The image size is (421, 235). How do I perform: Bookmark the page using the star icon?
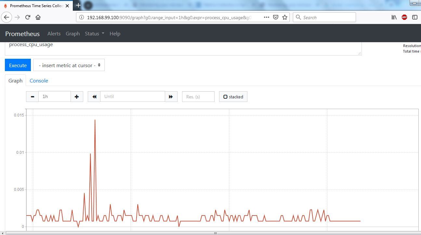[x=285, y=17]
